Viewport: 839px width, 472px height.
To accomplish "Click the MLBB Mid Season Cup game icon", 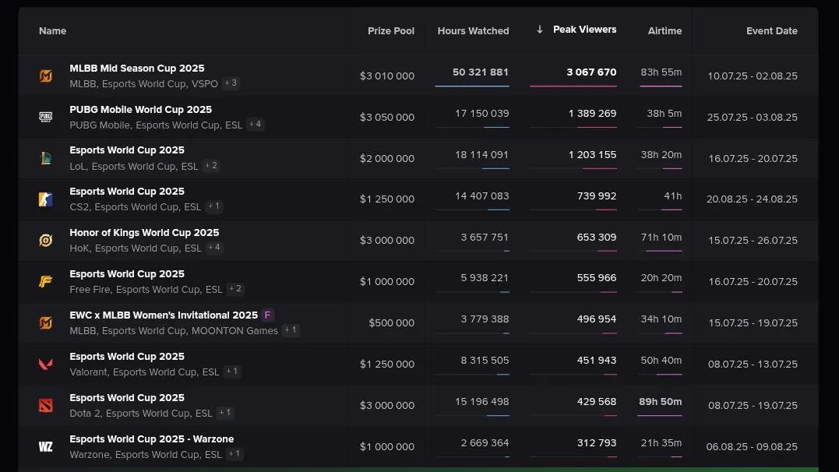I will (46, 76).
